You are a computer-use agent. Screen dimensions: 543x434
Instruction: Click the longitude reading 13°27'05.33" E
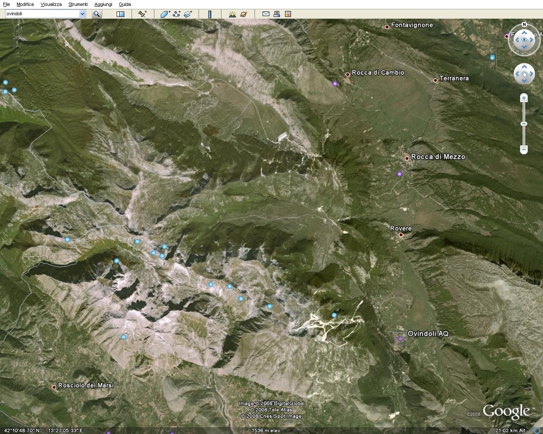[x=65, y=431]
